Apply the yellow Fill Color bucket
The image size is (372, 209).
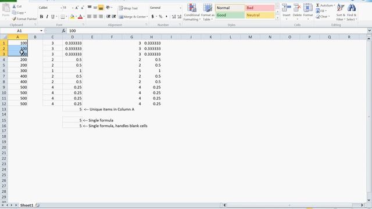(x=72, y=17)
